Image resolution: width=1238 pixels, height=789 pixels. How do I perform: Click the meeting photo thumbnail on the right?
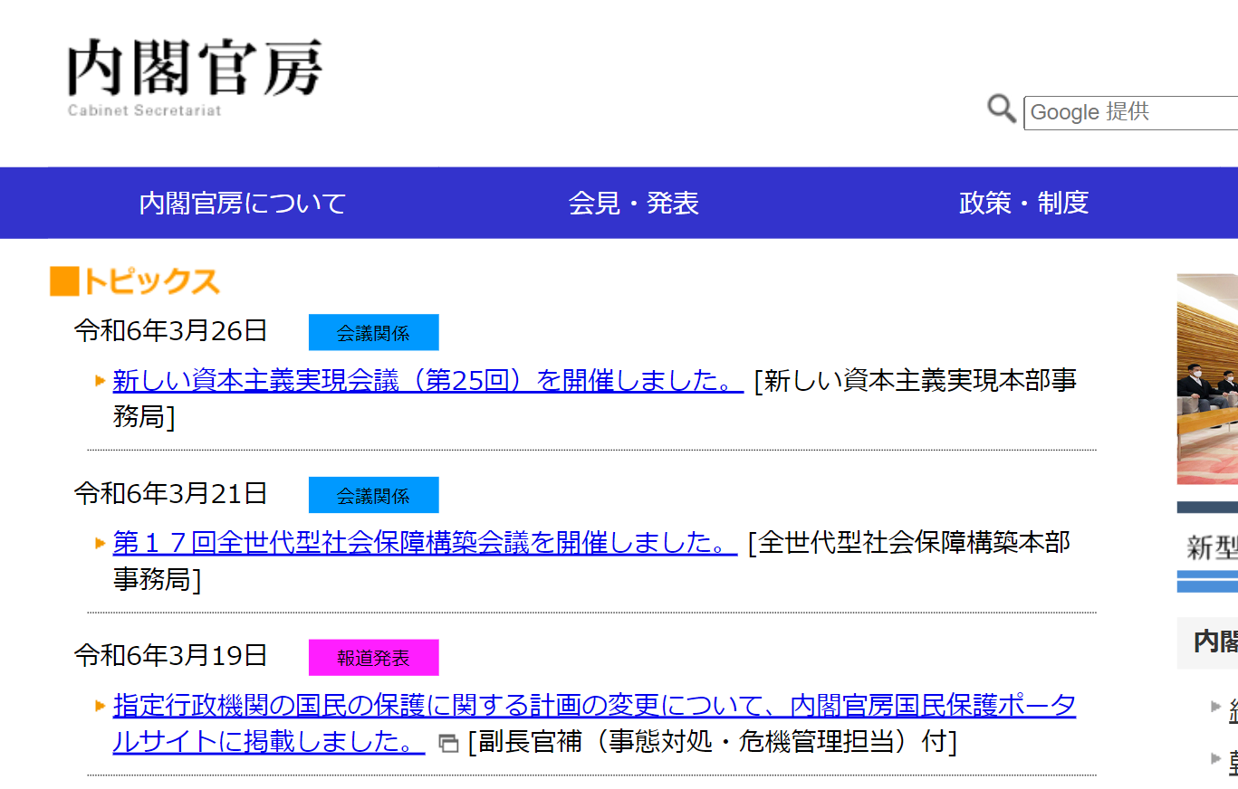click(x=1207, y=379)
